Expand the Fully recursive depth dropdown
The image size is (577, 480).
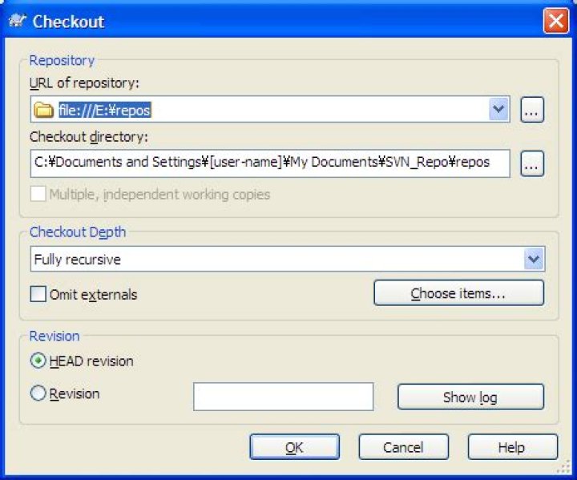click(x=534, y=259)
